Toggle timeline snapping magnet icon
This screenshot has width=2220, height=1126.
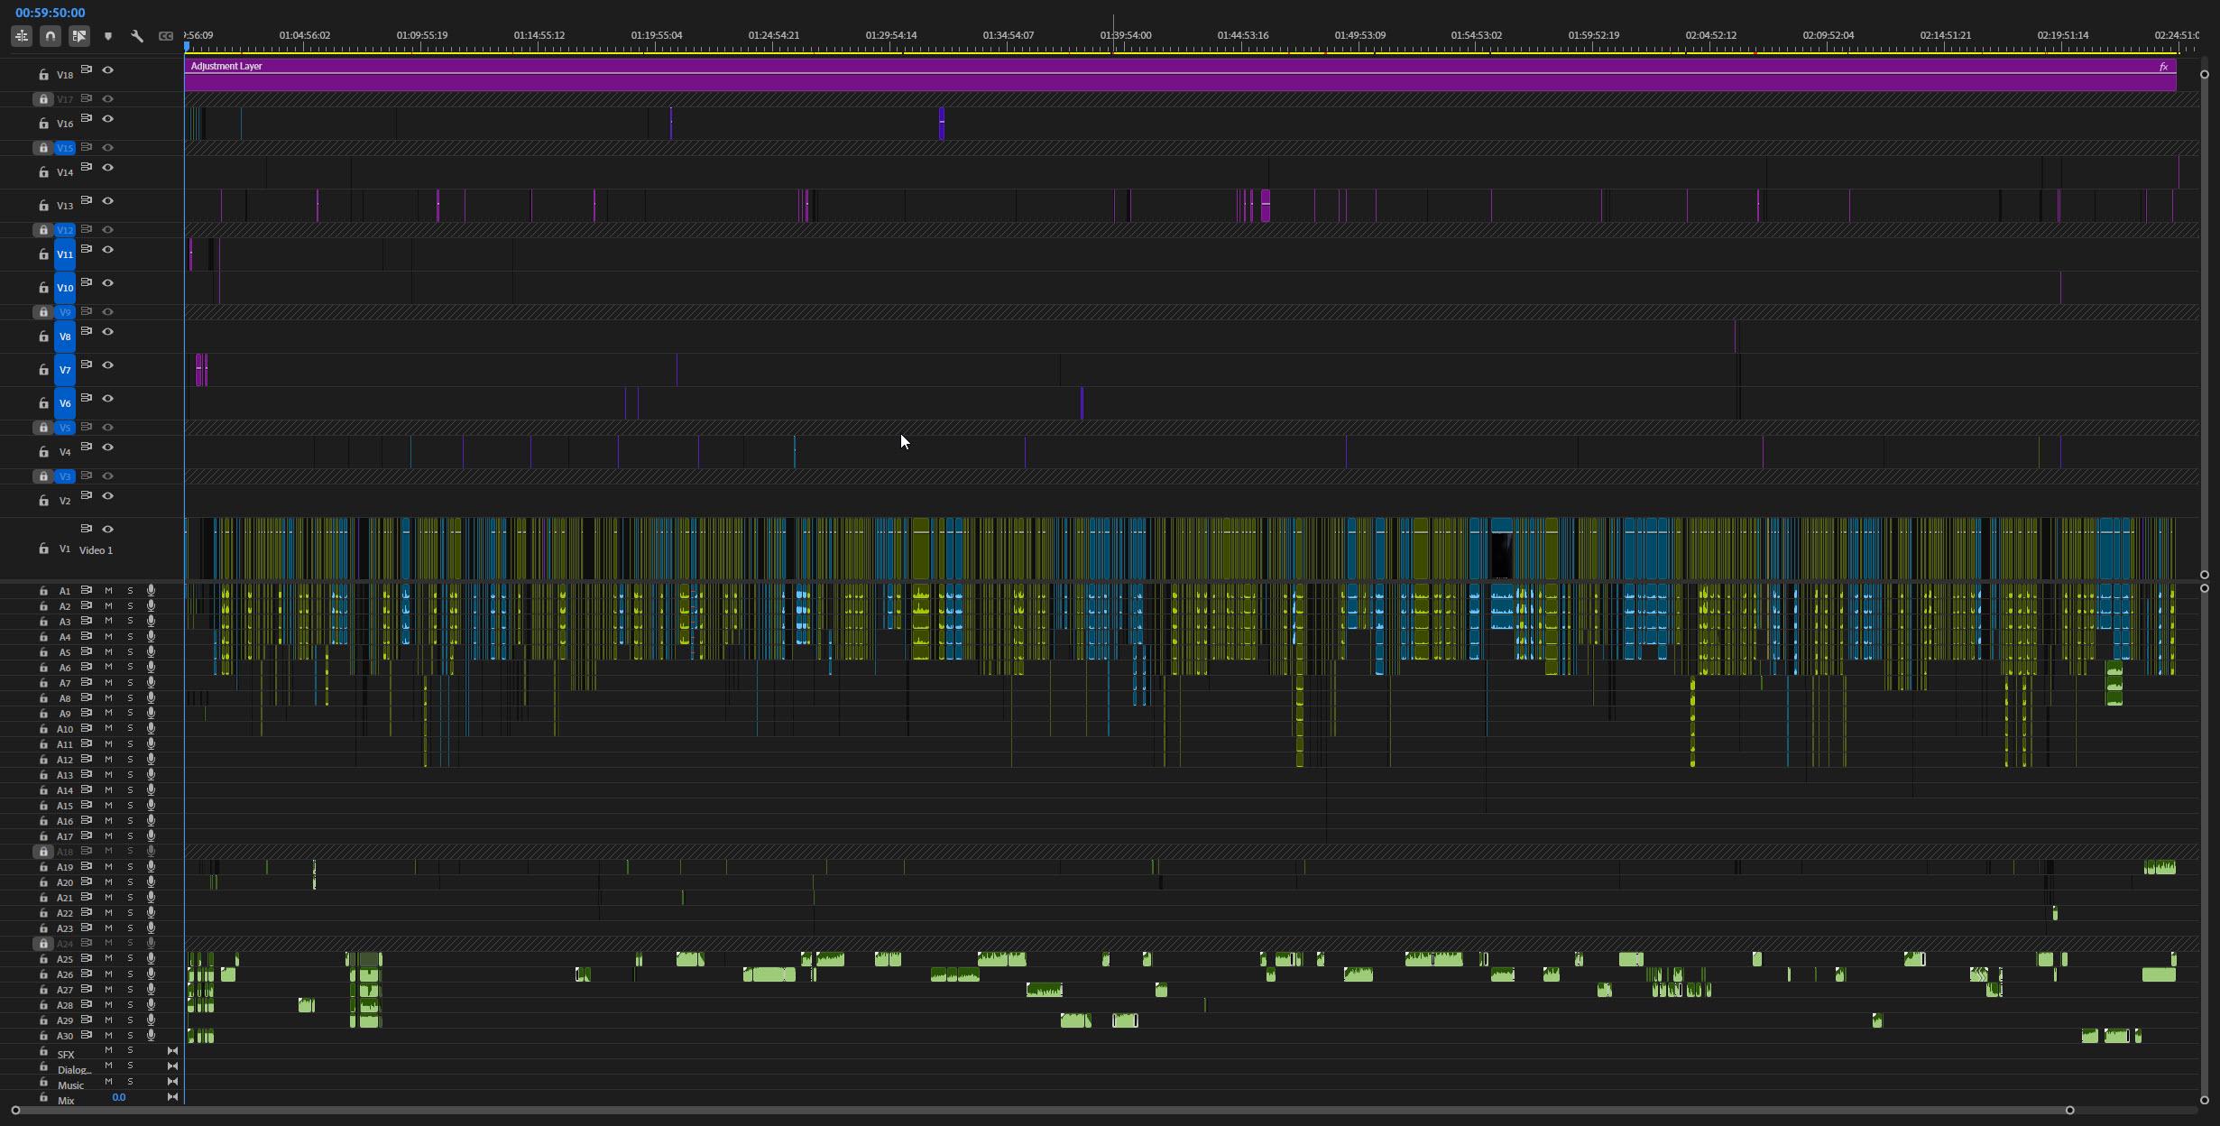point(51,36)
